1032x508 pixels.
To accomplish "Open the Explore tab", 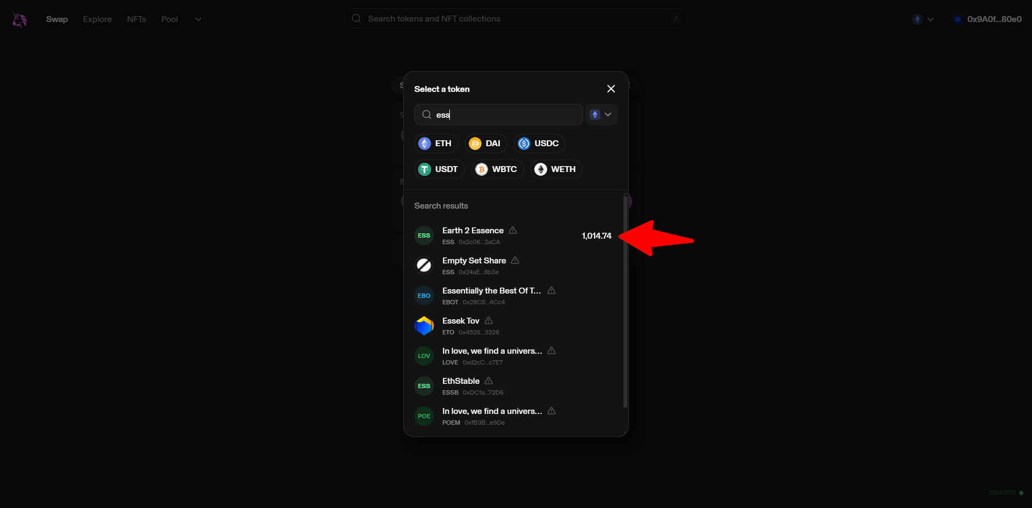I will coord(97,19).
